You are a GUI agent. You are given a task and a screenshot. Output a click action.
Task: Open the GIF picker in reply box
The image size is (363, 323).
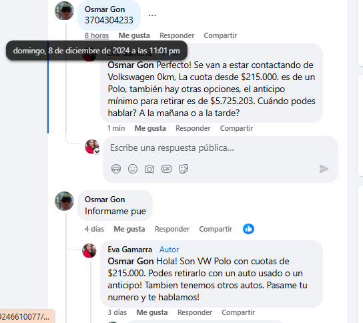(x=166, y=169)
